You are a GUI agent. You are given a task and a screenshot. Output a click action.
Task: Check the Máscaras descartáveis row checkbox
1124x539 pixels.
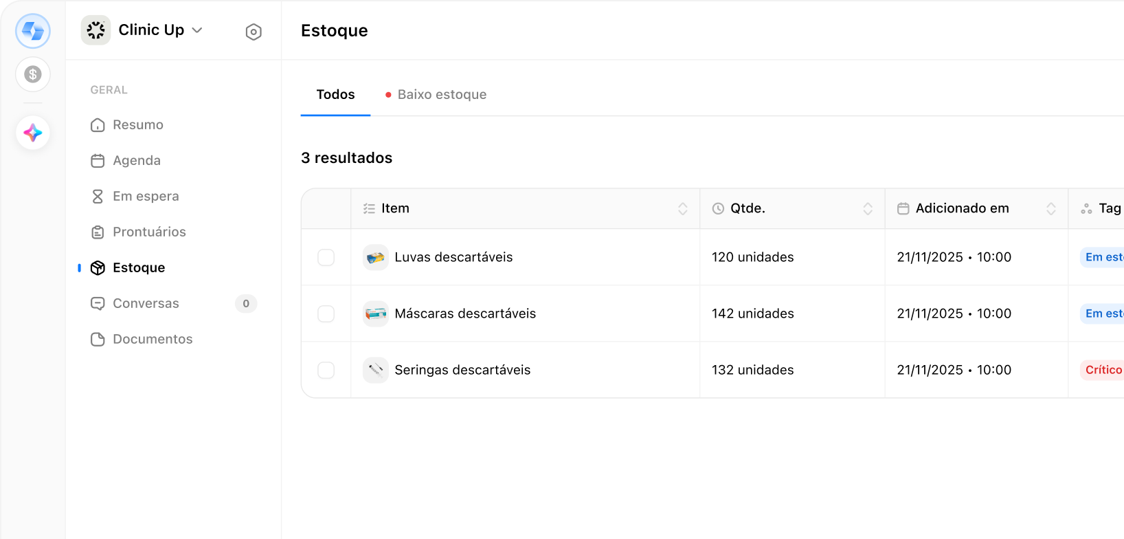pyautogui.click(x=326, y=314)
